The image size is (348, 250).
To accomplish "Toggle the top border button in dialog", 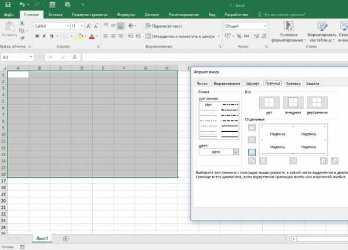I will coord(252,127).
